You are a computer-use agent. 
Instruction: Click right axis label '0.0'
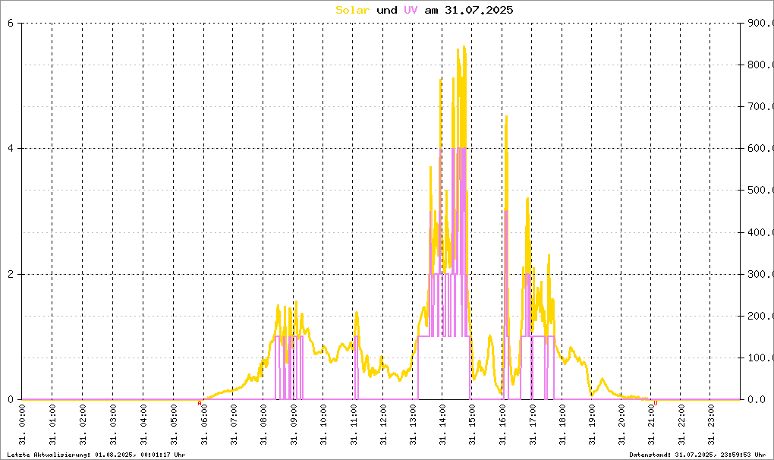click(757, 400)
